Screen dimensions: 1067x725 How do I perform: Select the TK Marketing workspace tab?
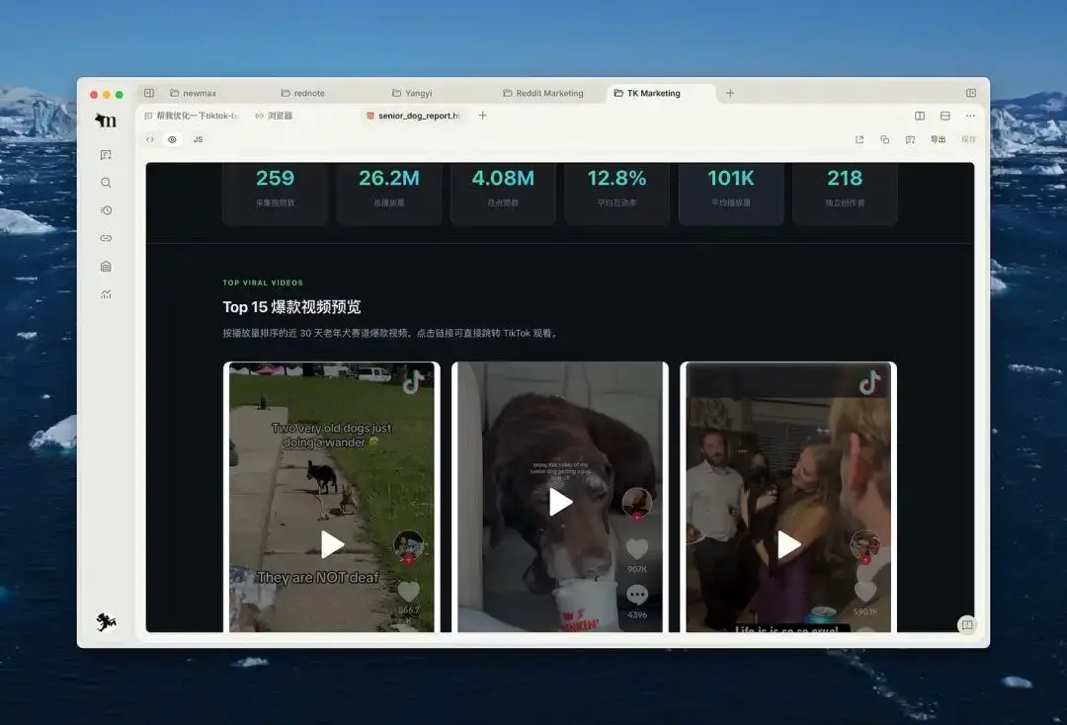[647, 93]
